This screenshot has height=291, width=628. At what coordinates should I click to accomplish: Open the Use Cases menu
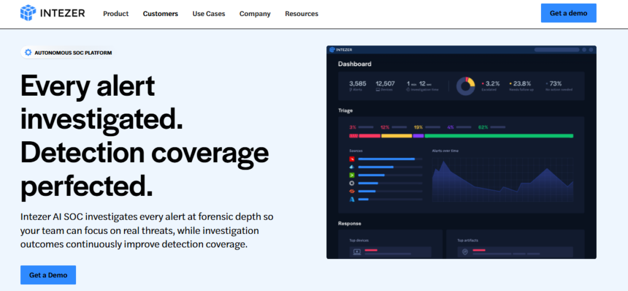tap(209, 14)
